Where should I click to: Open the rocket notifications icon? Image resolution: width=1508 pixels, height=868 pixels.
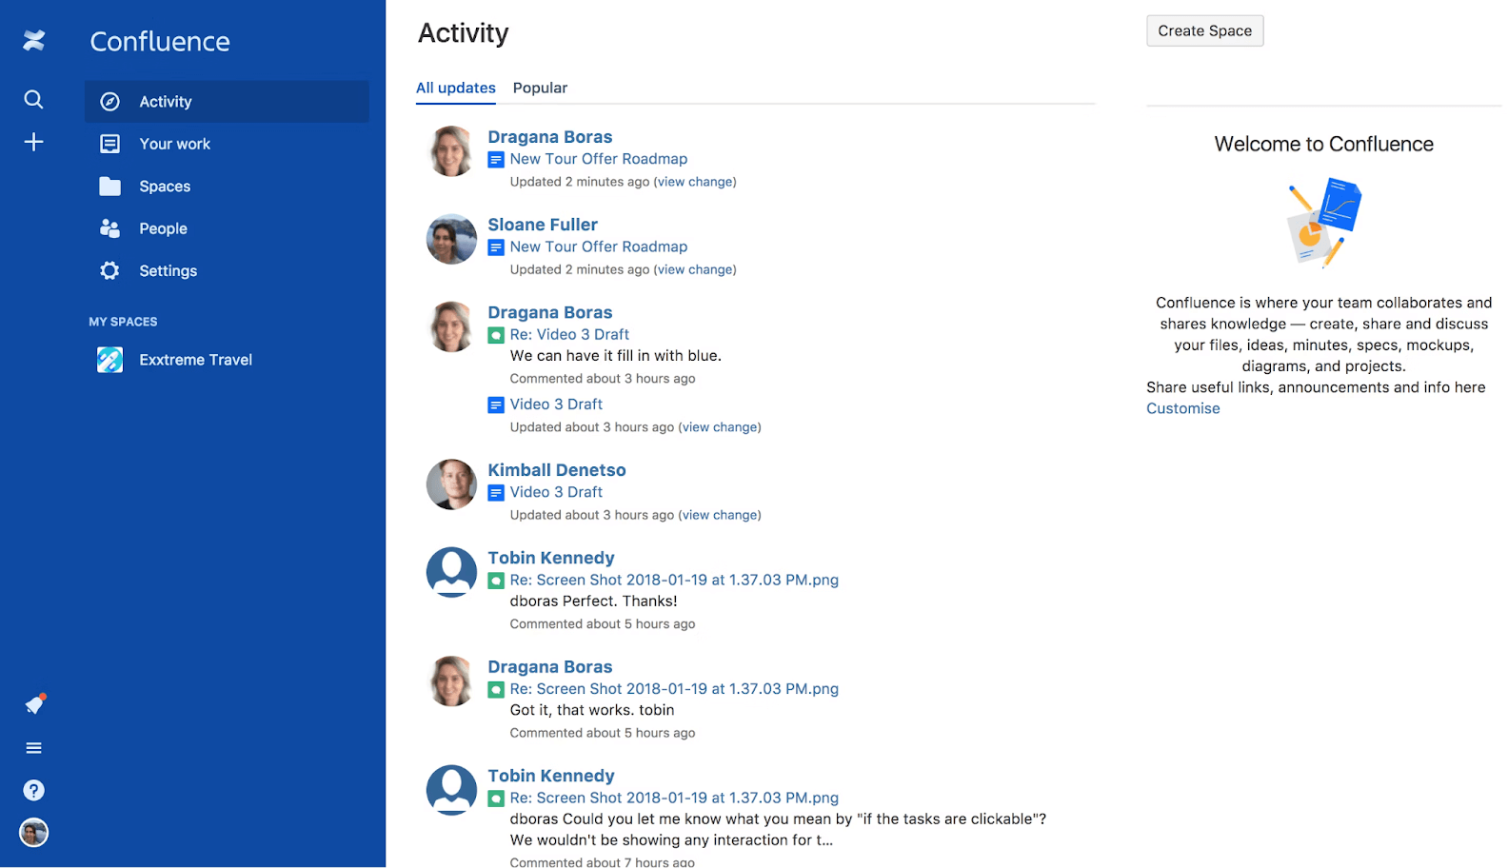pyautogui.click(x=35, y=704)
